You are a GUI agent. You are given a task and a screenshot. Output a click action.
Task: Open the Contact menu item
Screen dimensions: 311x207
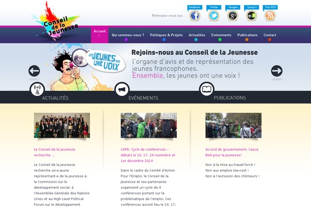tap(270, 35)
